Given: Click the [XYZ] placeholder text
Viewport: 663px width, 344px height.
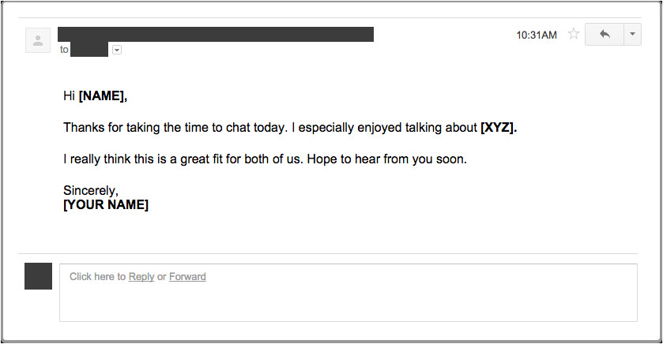Looking at the screenshot, I should pos(498,127).
